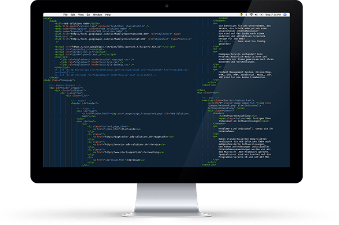Click the title ADB Solutions GmbH line
The height and width of the screenshot is (225, 339).
[x=77, y=24]
